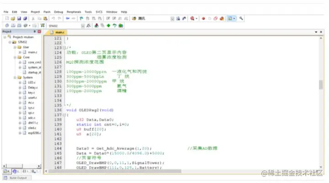
Task: Build target using the Build icon
Action: coord(13,26)
